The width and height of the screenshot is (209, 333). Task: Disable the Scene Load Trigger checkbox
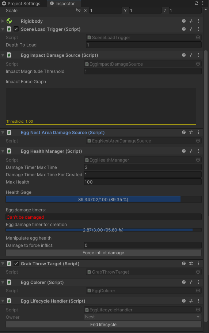16,29
